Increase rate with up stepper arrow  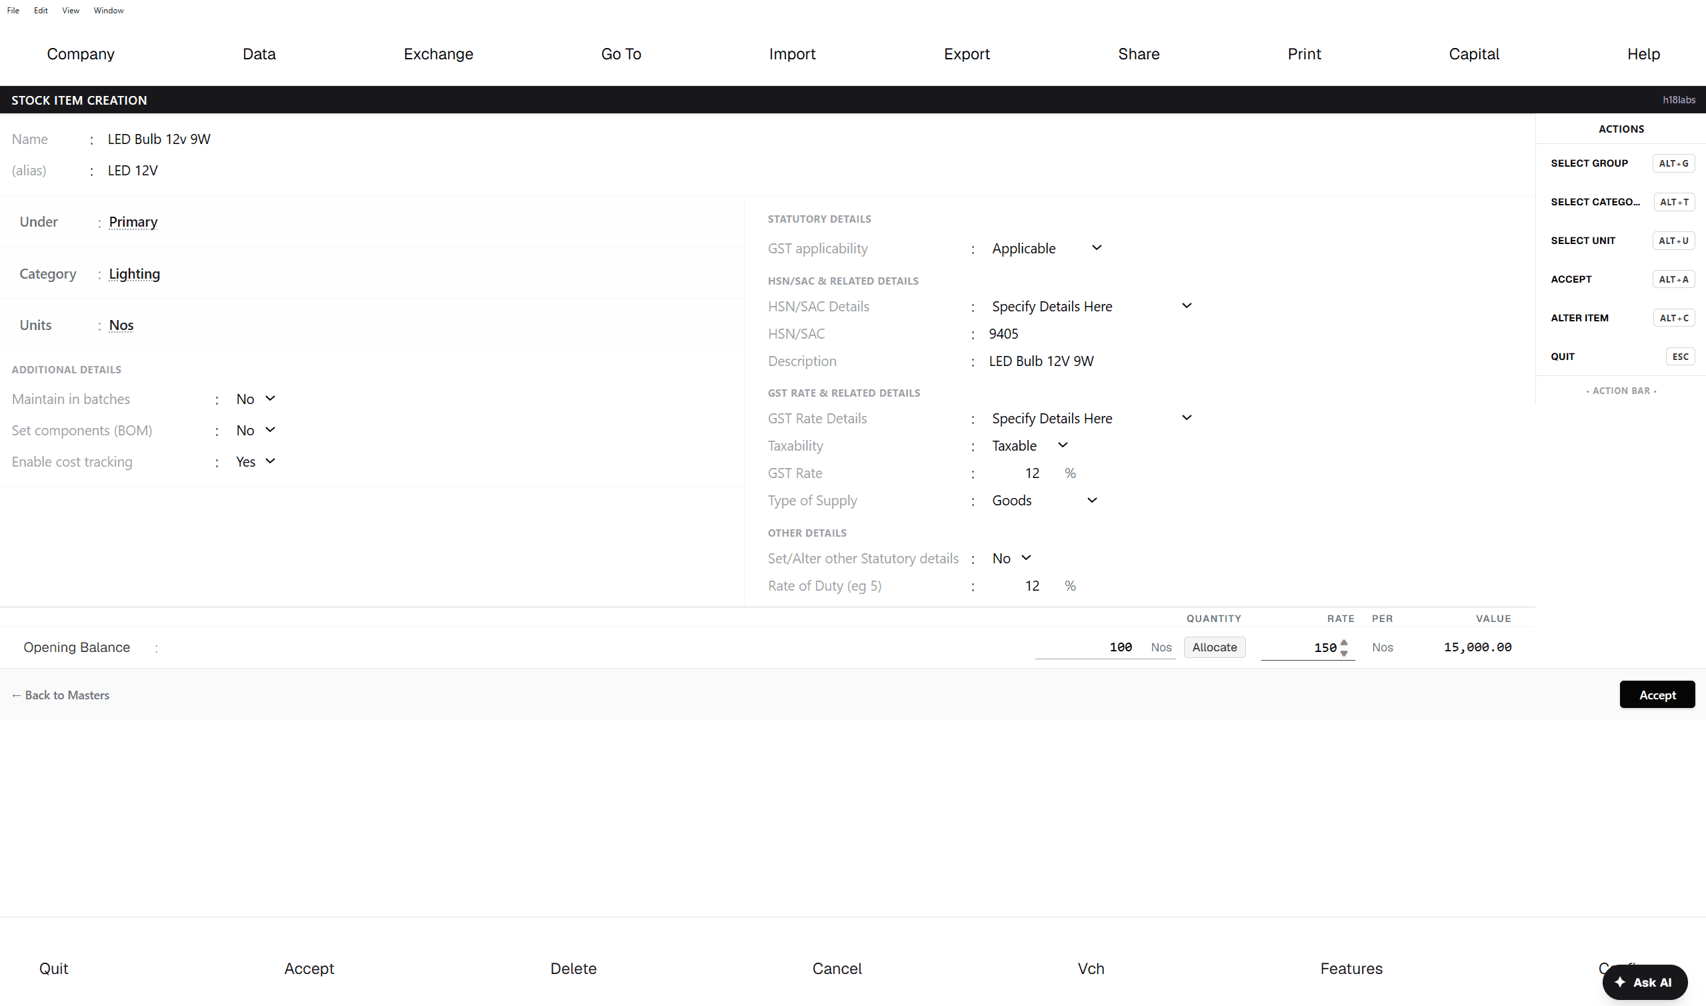tap(1344, 642)
